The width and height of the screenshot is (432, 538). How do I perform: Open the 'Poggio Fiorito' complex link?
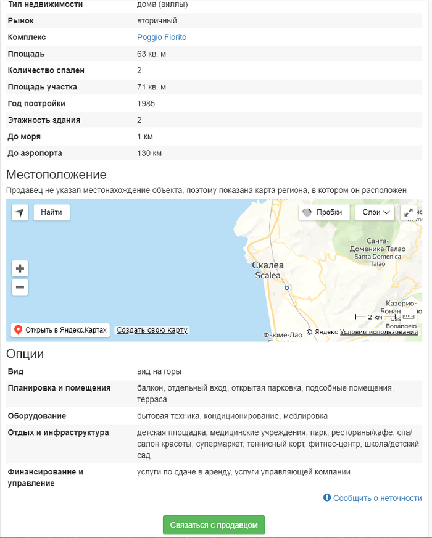pyautogui.click(x=162, y=38)
